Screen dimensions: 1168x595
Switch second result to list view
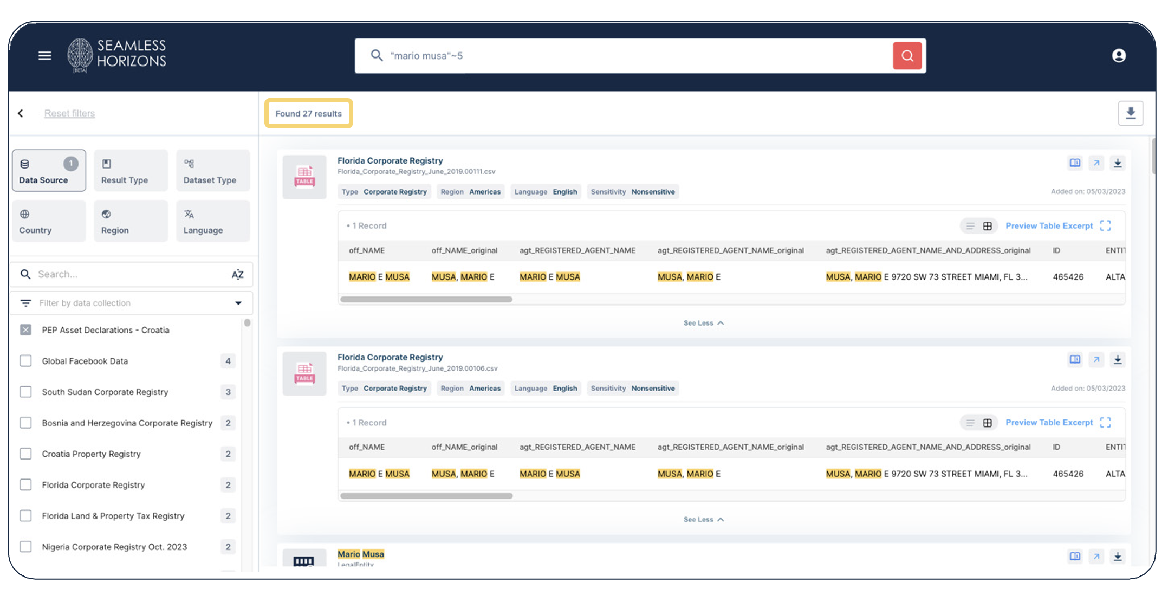(x=970, y=423)
